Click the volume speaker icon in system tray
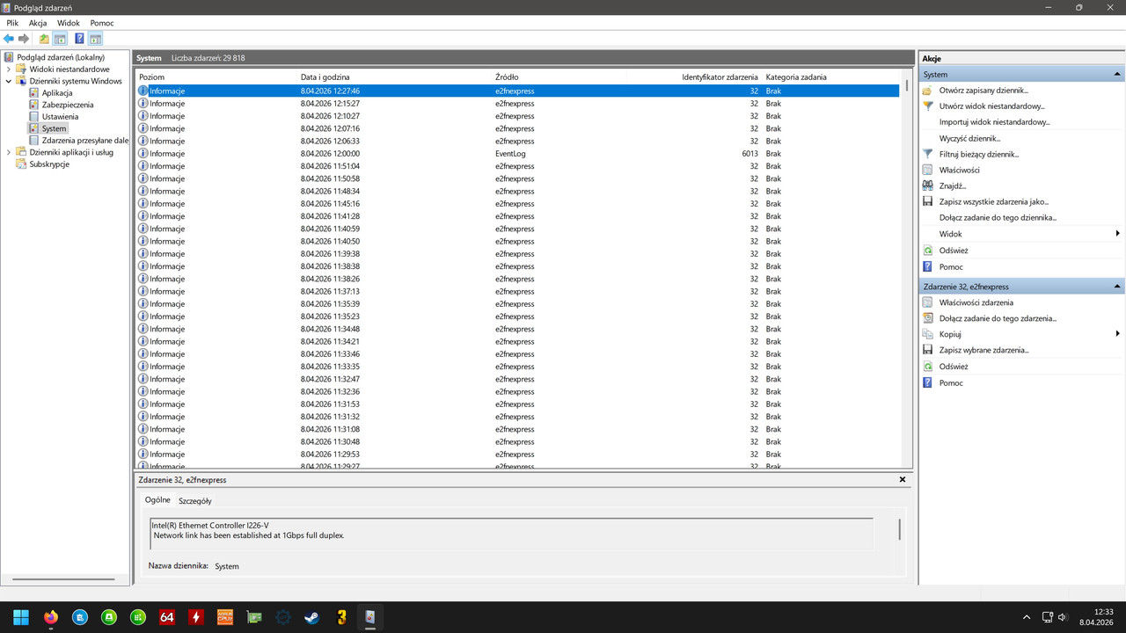This screenshot has width=1126, height=633. coord(1063,617)
